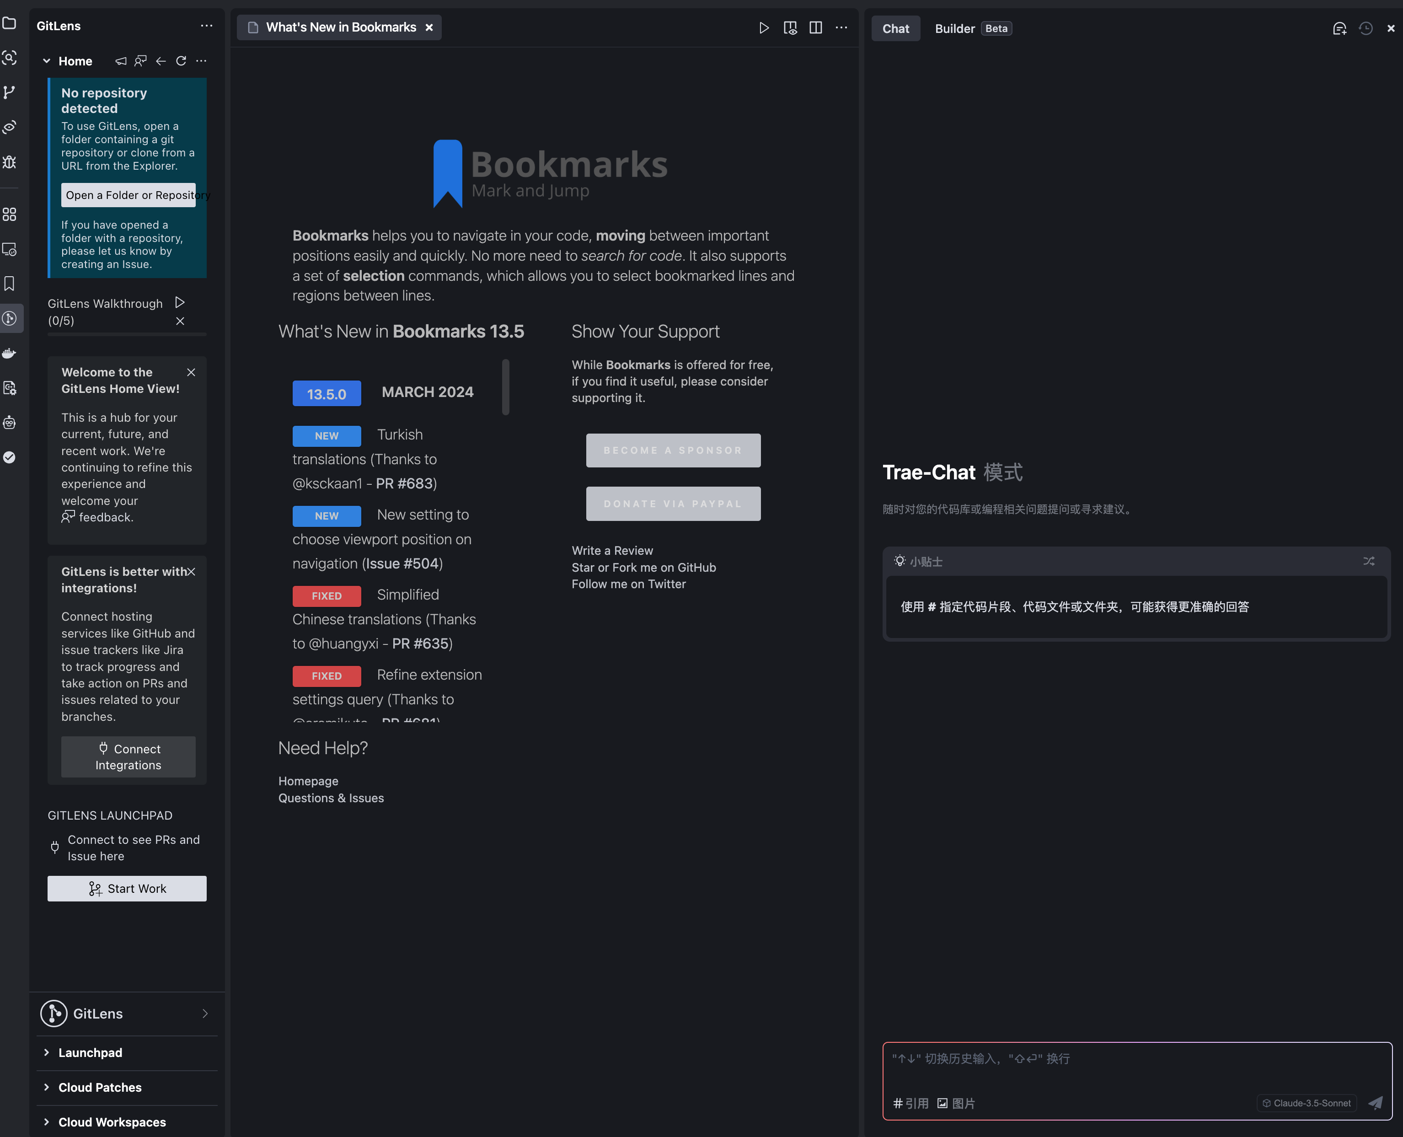1403x1137 pixels.
Task: Open the PR #683 link
Action: 404,483
